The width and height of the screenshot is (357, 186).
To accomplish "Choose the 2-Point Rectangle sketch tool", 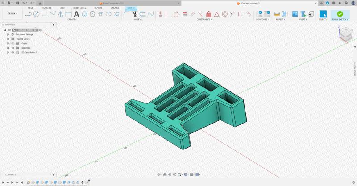I will 44,14.
